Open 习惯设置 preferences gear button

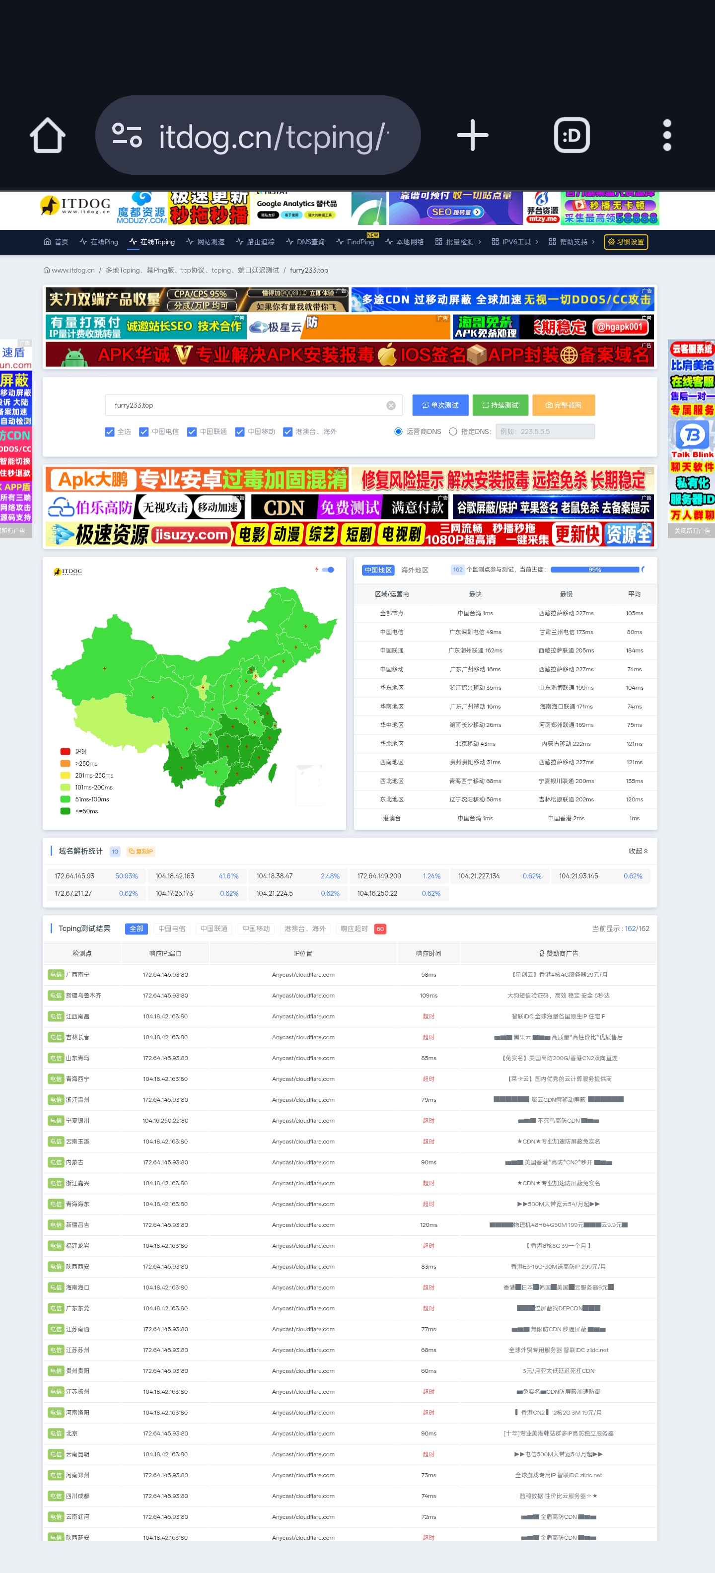click(x=626, y=242)
